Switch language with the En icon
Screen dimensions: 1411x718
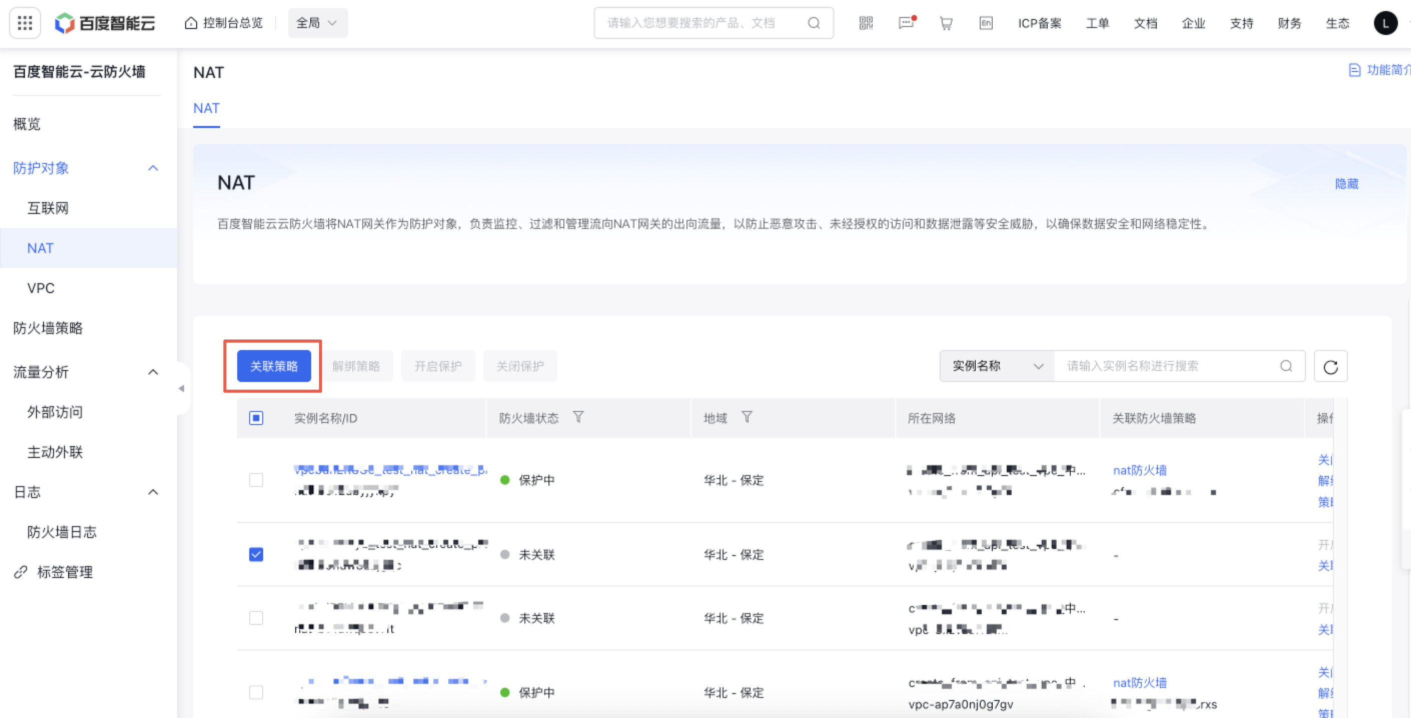985,23
